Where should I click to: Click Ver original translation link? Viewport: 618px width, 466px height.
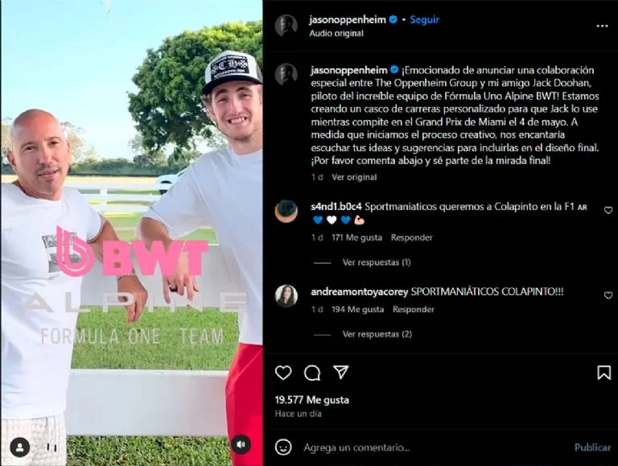[x=354, y=177]
